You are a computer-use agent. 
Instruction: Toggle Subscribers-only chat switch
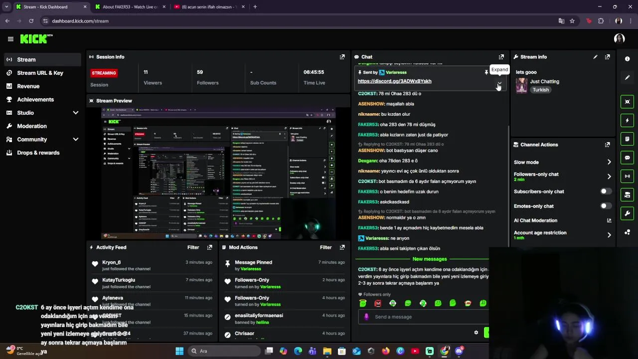tap(606, 191)
